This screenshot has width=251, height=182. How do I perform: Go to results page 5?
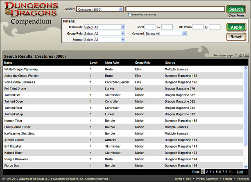(x=217, y=172)
